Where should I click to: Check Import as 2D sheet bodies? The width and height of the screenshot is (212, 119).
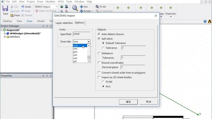[x=99, y=77]
